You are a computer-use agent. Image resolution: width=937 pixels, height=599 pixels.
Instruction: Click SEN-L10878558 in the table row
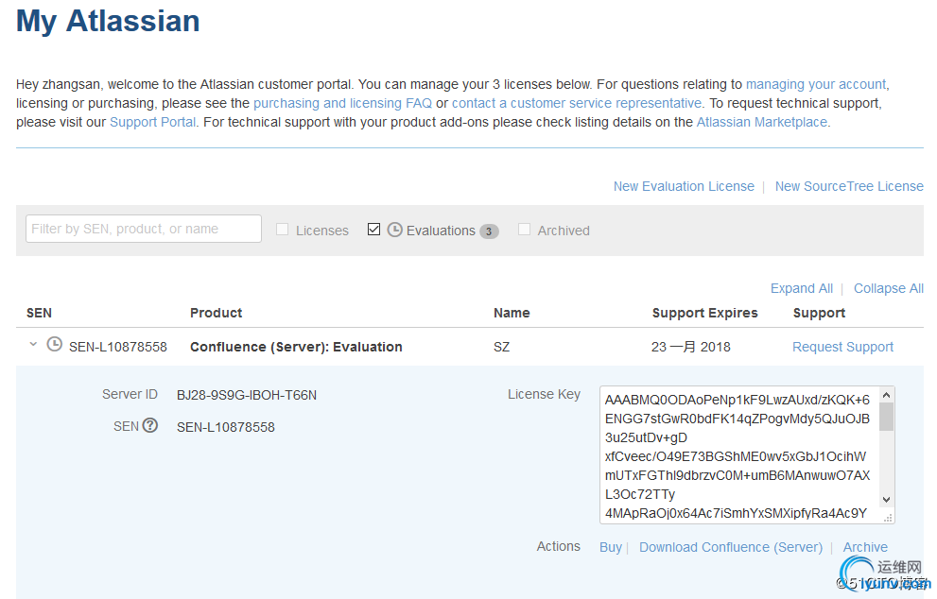point(118,347)
